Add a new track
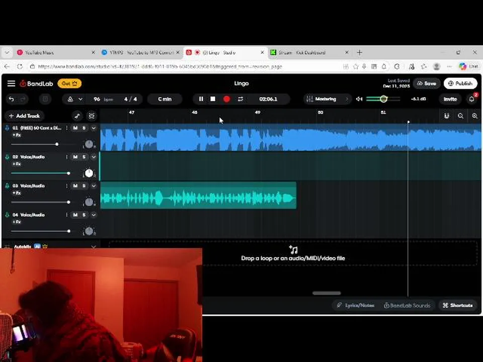This screenshot has height=362, width=483. coord(25,116)
